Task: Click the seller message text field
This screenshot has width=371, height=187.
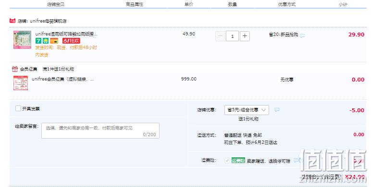Action: (100, 130)
